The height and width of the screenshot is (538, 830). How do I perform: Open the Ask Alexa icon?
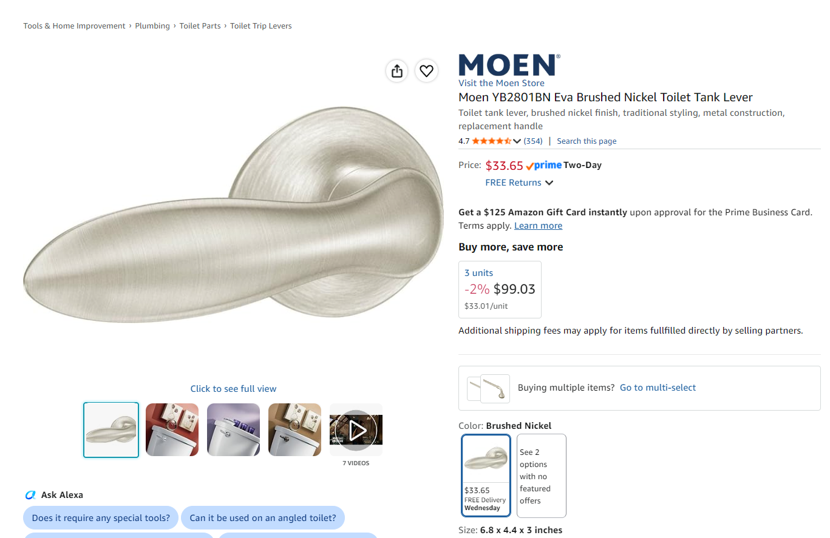30,495
